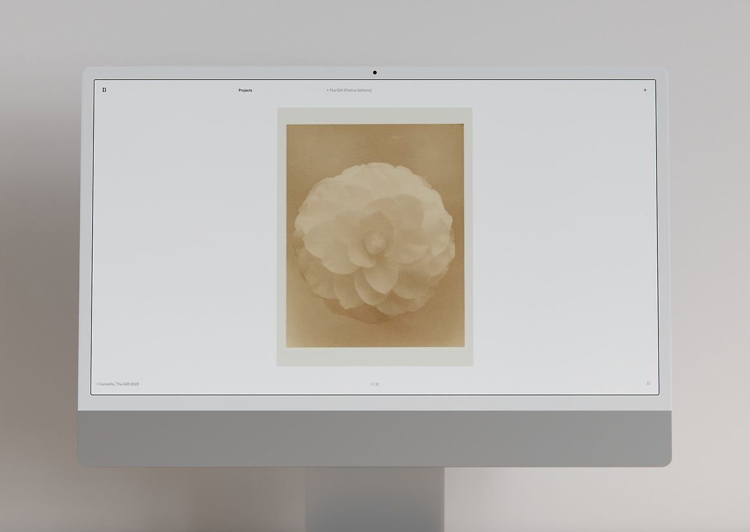Click the bullet before The Gift title
750x532 pixels.
pyautogui.click(x=327, y=90)
